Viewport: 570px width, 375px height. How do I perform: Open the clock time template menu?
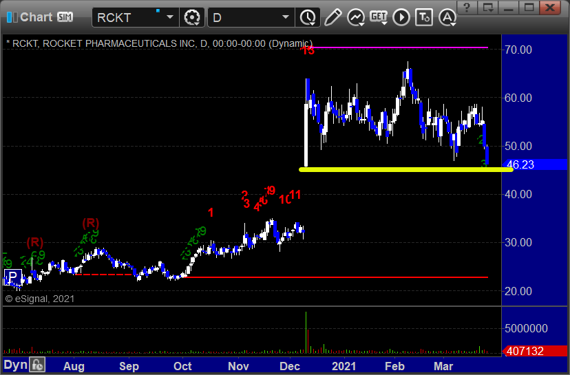[x=308, y=17]
